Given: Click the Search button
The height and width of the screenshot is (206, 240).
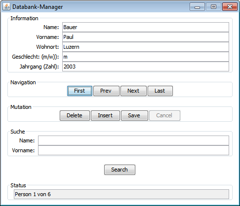Looking at the screenshot, I should coord(120,170).
